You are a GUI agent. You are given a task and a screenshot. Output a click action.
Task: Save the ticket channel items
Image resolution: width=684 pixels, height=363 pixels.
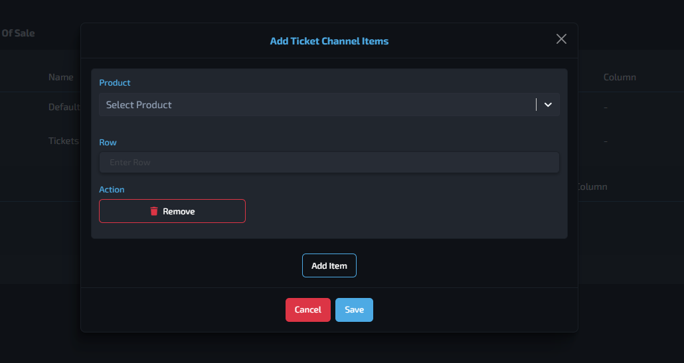point(354,310)
